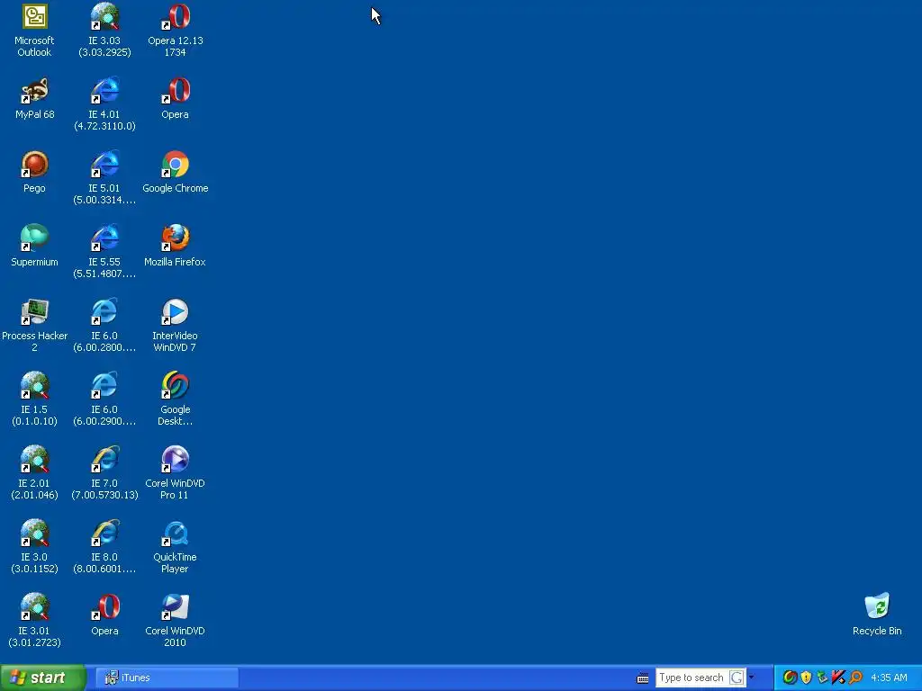Select the IE 3.01 (3.01.2723) shortcut
Viewport: 922px width, 691px height.
34,606
